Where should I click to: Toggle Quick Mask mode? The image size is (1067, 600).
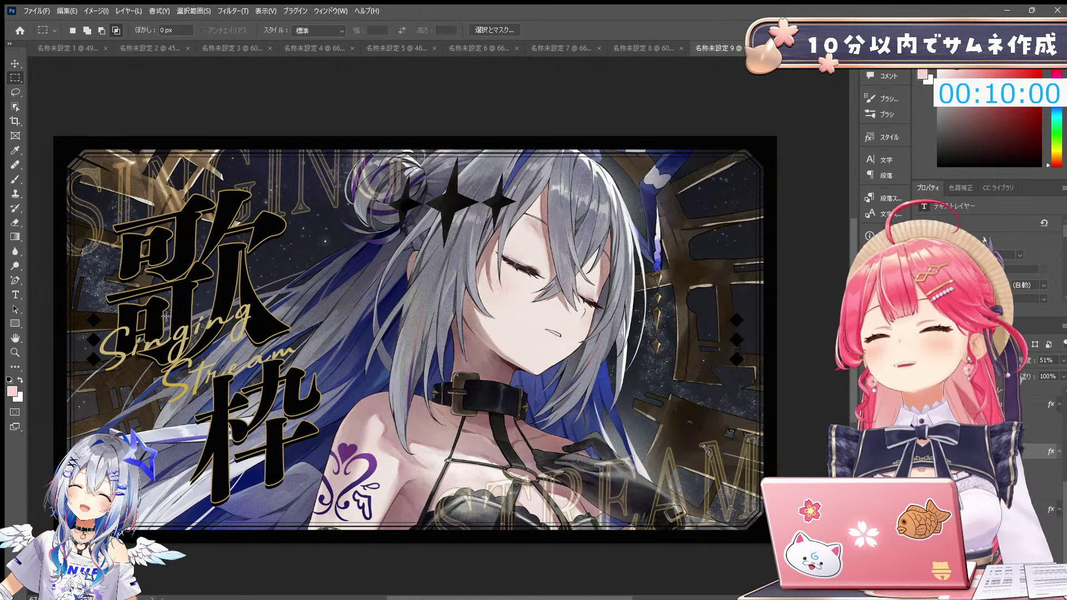coord(15,412)
